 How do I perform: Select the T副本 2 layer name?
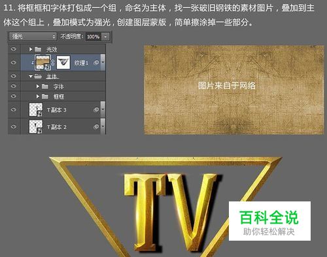57,127
